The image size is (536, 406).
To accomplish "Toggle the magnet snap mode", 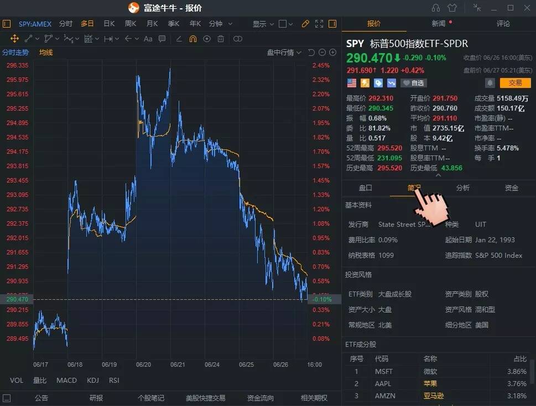I will (193, 39).
